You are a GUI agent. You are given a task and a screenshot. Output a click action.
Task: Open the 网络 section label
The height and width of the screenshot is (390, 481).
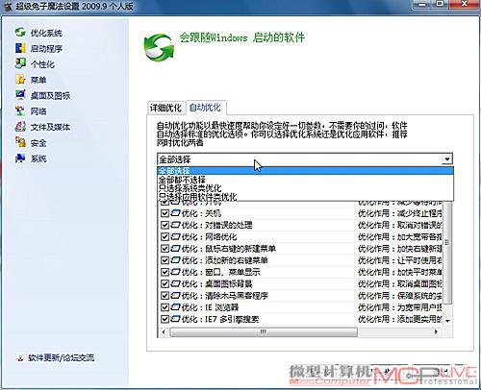38,111
